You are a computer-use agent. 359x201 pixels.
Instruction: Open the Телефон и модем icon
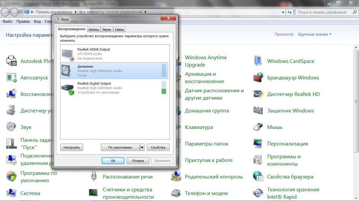[x=176, y=193]
